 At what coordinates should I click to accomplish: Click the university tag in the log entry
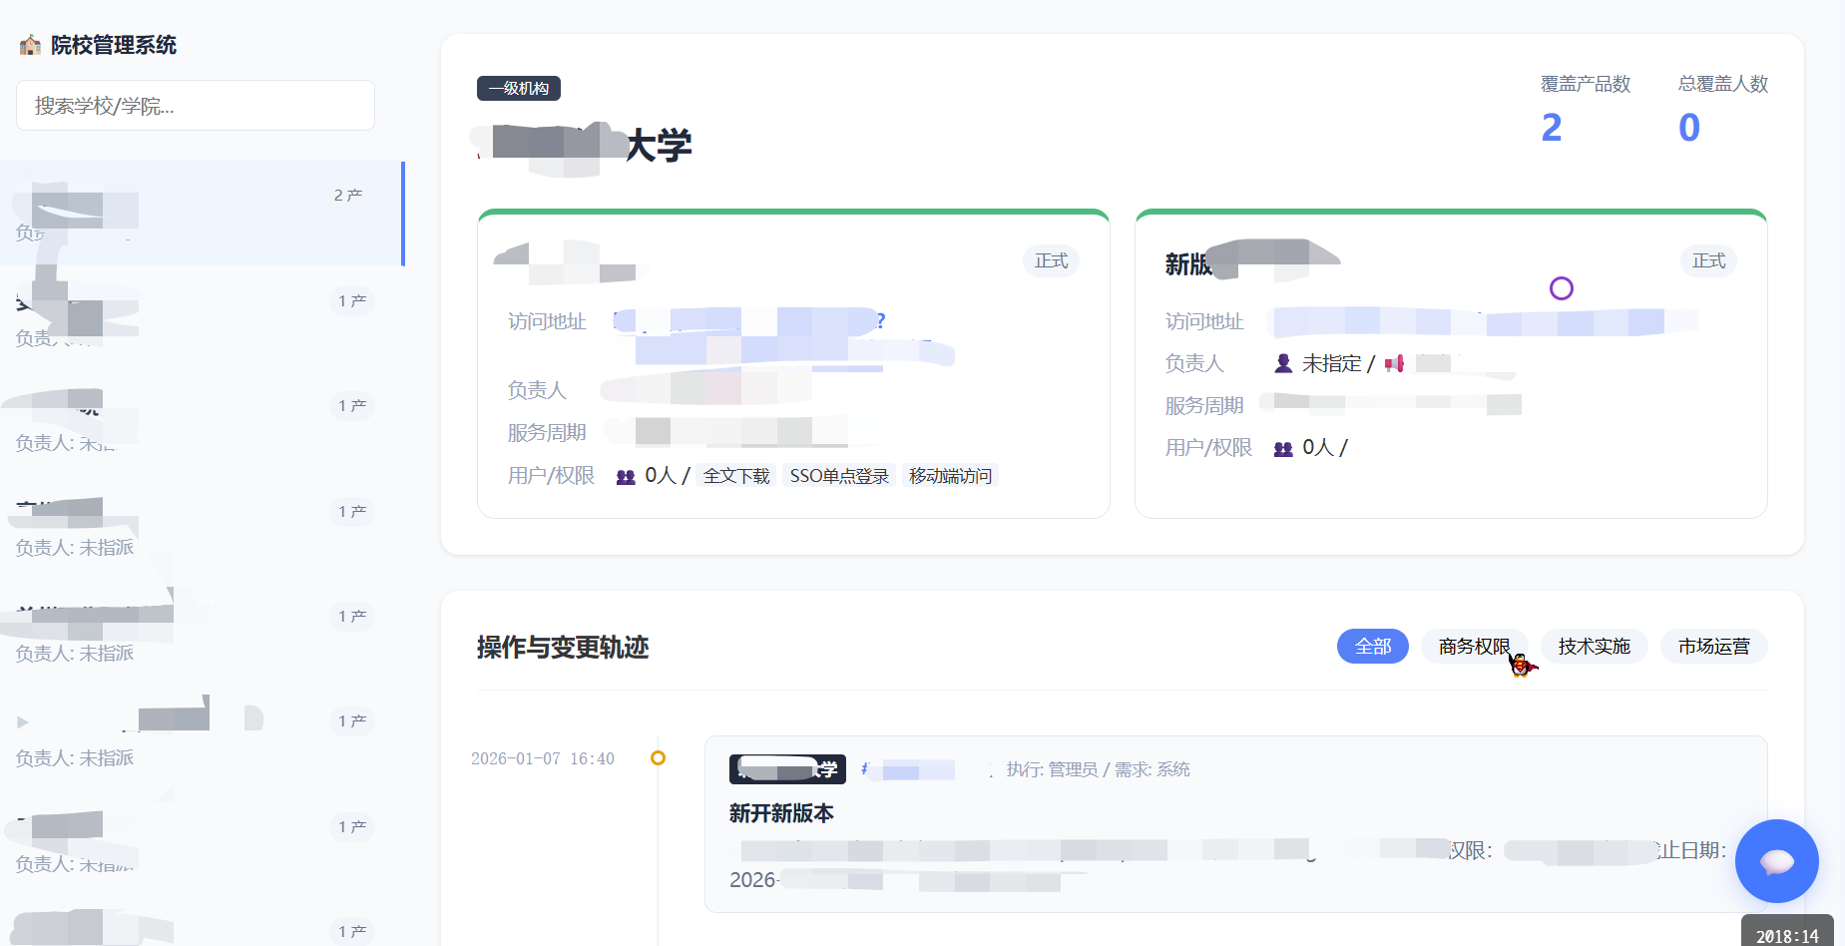click(787, 769)
